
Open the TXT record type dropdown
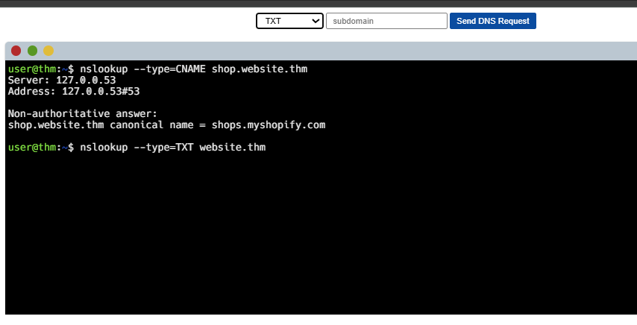[289, 21]
